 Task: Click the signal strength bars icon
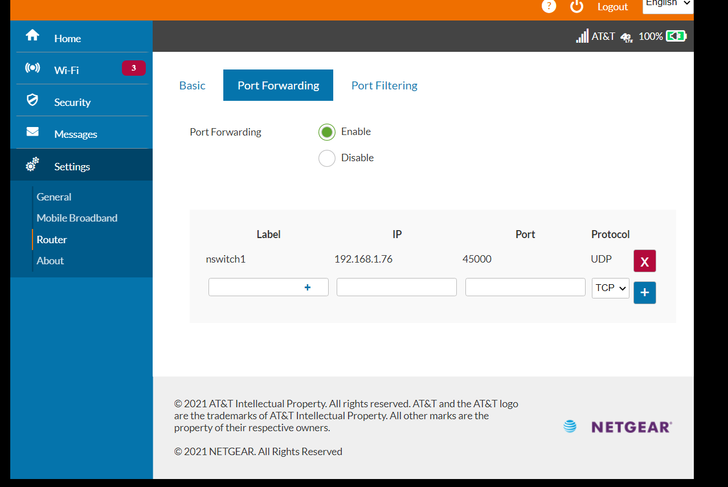click(582, 35)
